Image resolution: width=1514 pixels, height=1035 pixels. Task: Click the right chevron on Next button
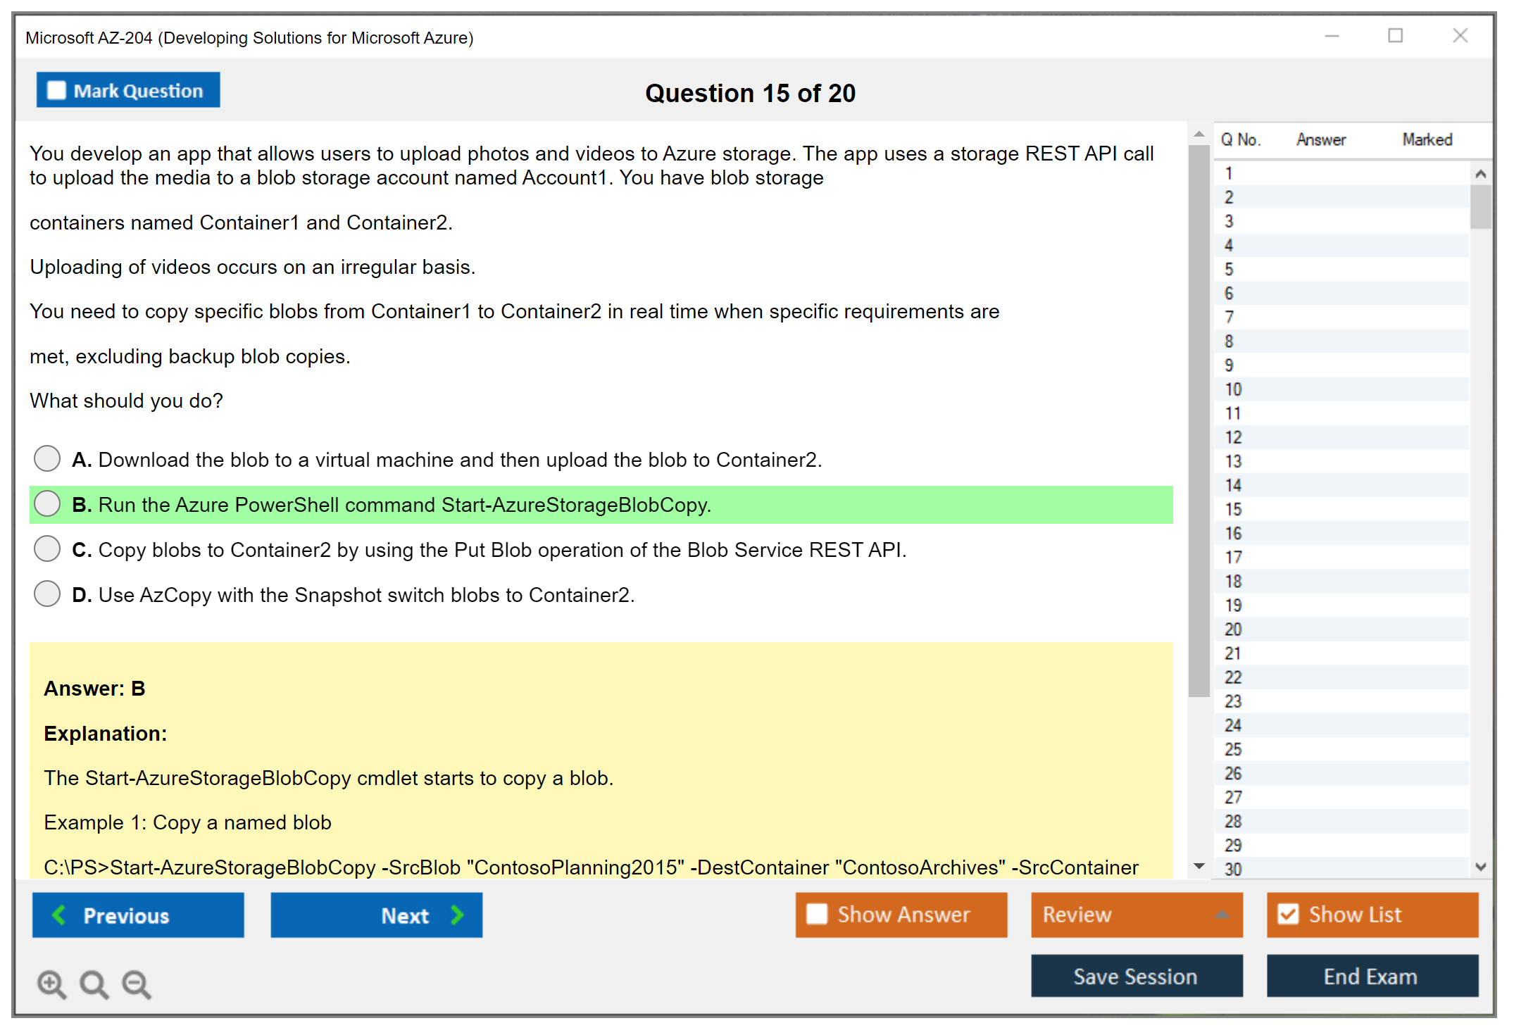tap(458, 915)
